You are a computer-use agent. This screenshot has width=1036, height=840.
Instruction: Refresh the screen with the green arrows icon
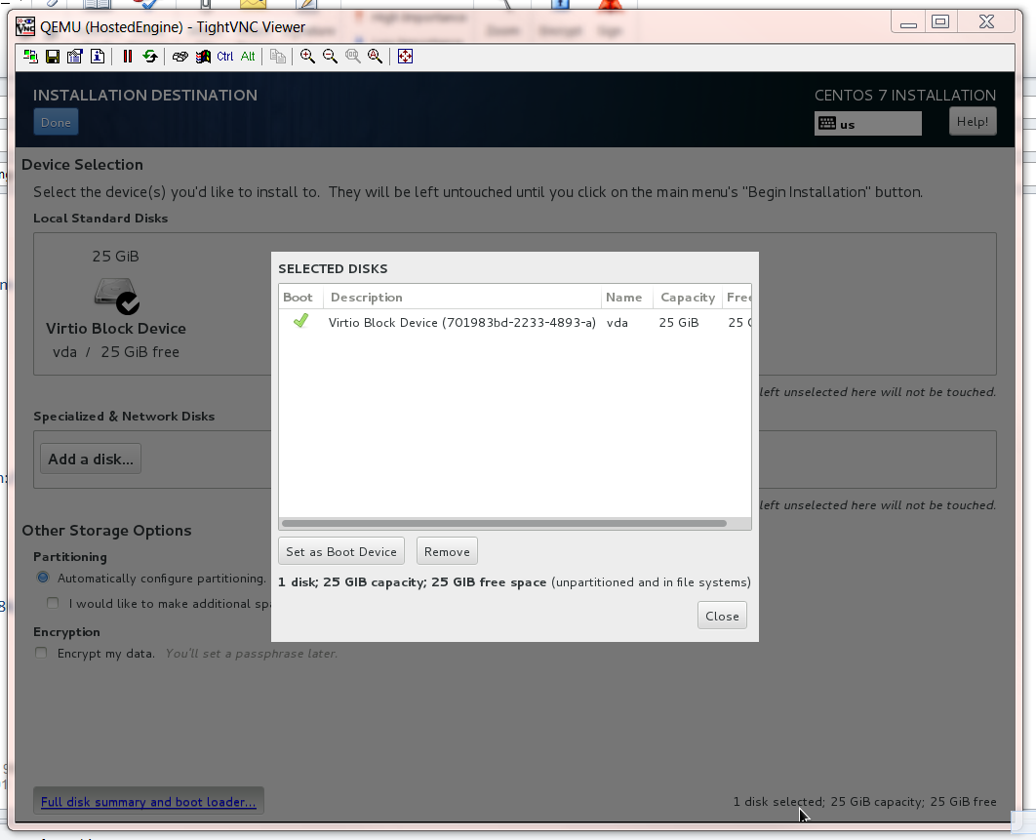tap(149, 57)
